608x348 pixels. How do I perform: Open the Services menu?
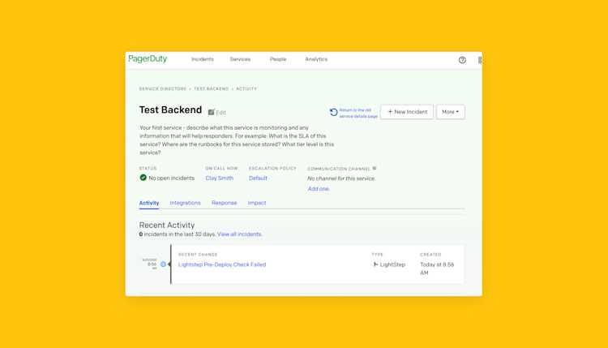(240, 59)
